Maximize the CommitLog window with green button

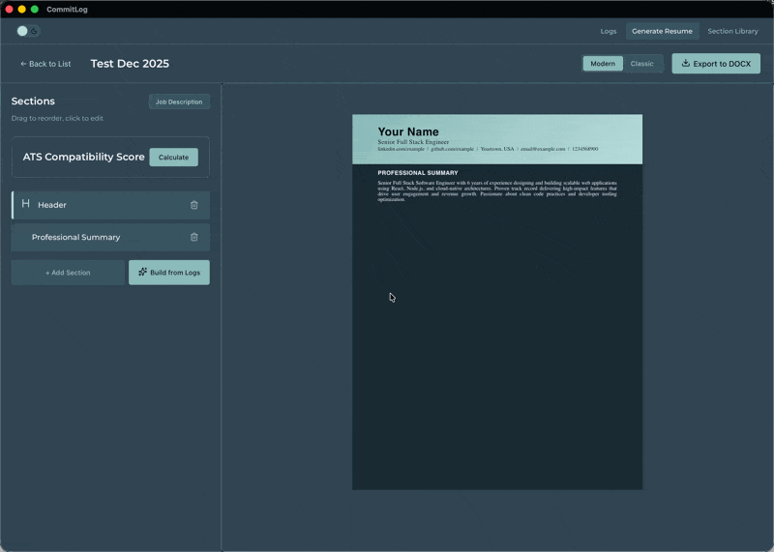(35, 9)
